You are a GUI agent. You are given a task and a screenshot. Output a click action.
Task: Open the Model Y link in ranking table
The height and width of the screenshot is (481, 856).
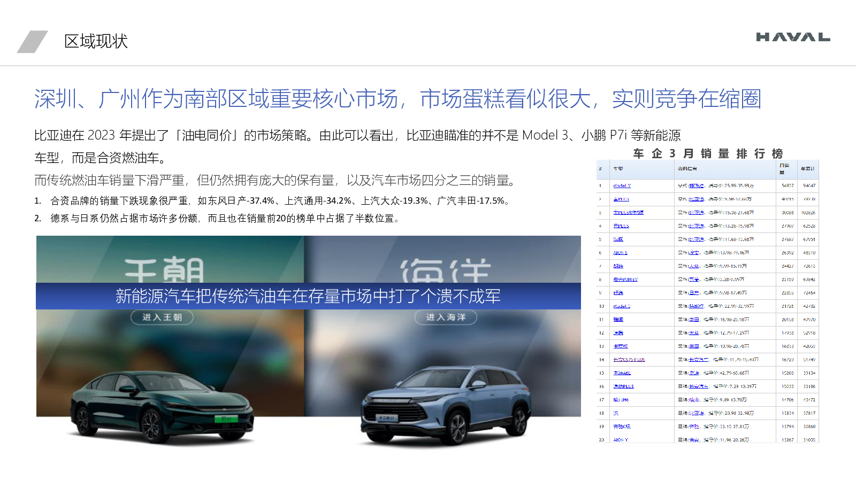coord(622,185)
